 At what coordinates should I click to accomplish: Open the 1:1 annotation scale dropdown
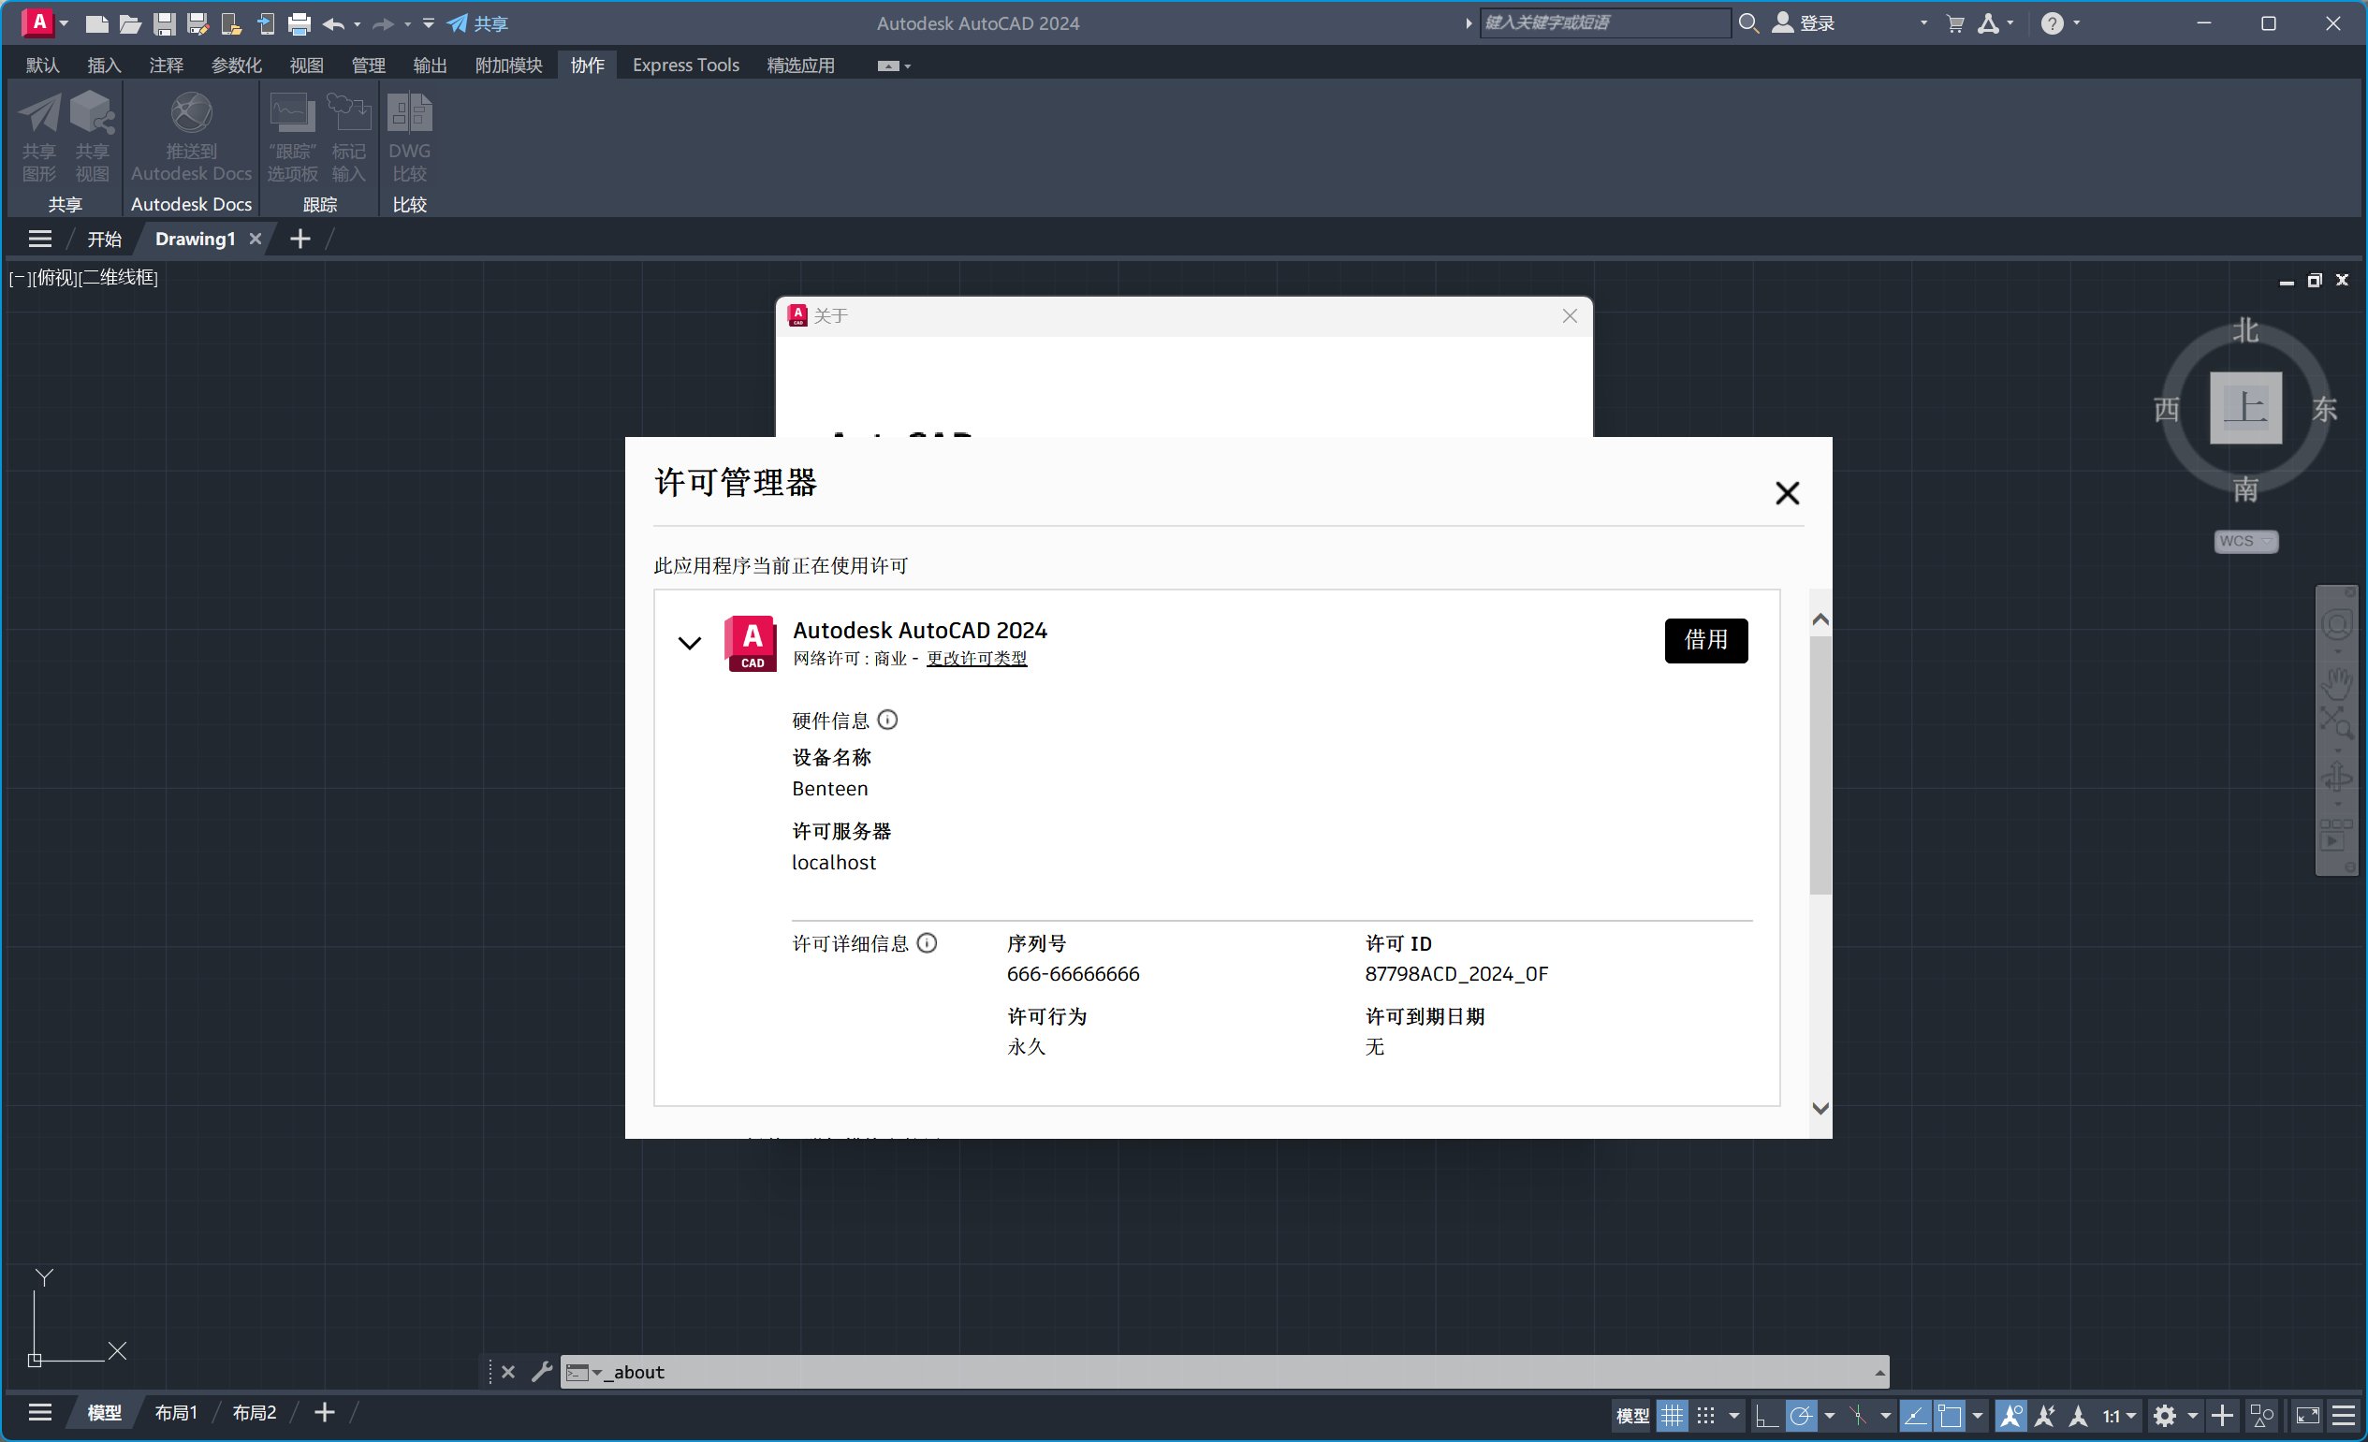pyautogui.click(x=2119, y=1416)
